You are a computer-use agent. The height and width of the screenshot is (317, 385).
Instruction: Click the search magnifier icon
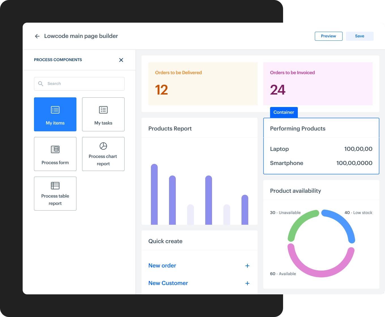click(x=41, y=84)
